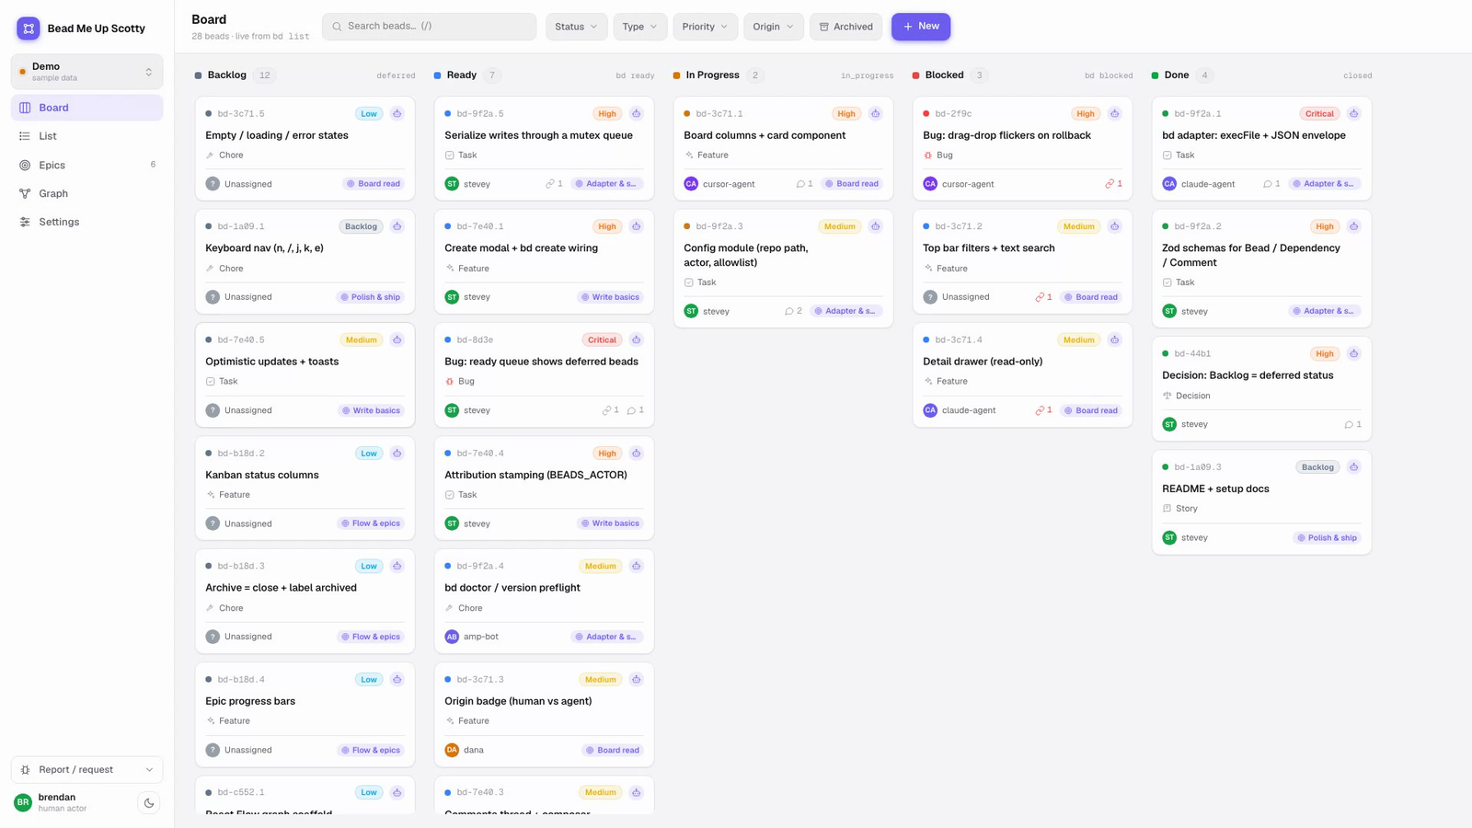Click the DA avatar for dana
Screen dimensions: 1472x828
(x=452, y=750)
